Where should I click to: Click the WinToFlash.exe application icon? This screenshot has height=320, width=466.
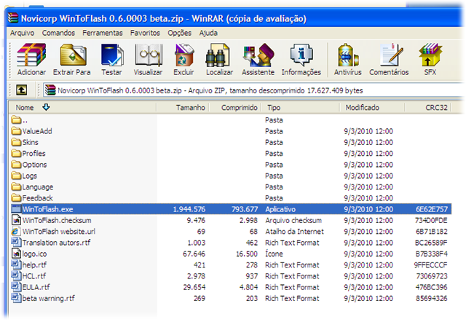pos(16,209)
